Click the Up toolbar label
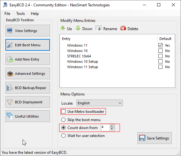181x156 pixels. tap(69, 29)
